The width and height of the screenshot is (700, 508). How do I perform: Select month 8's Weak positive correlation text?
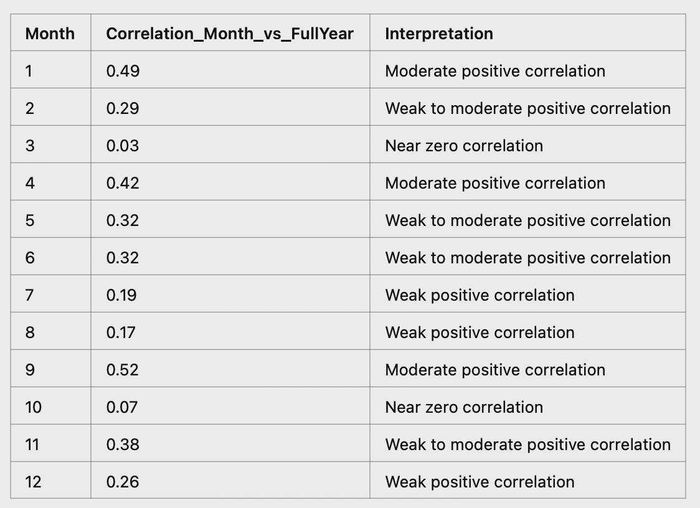480,332
